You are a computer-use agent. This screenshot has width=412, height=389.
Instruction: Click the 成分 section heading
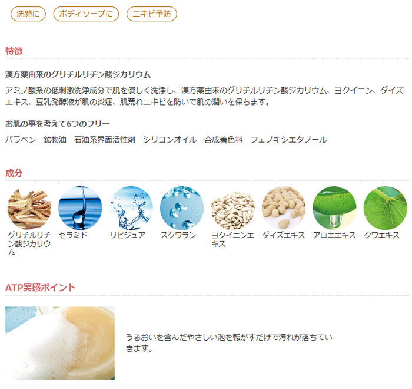point(14,173)
